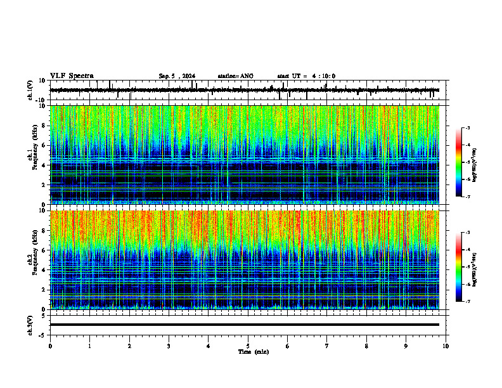Click the "4" kHz tick on ch.2 frequency axis
Viewport: 502px width, 388px height.
click(44, 270)
